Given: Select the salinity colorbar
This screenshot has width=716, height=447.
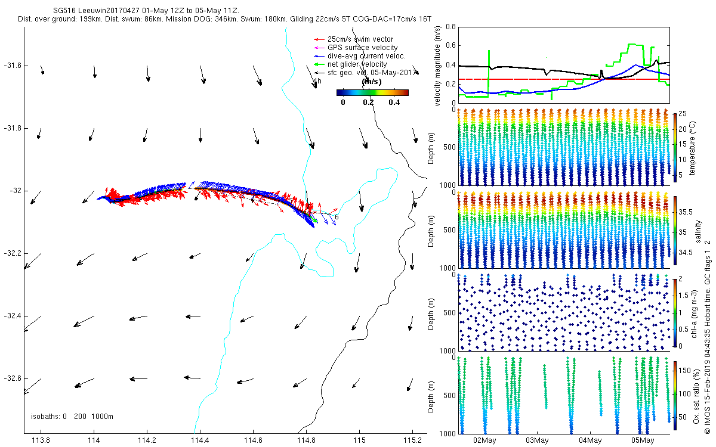Looking at the screenshot, I should point(674,231).
